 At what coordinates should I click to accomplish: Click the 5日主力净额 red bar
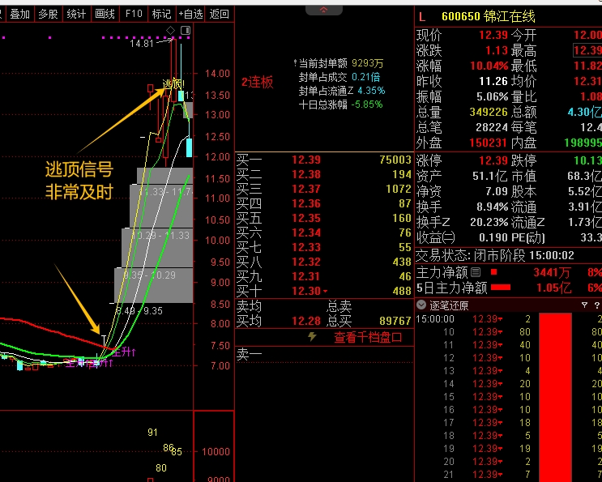point(501,288)
